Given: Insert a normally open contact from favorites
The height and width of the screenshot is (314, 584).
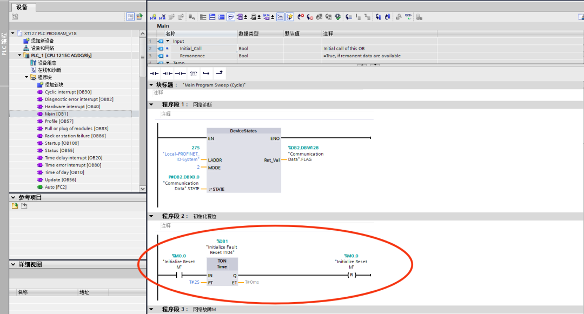Looking at the screenshot, I should [154, 74].
